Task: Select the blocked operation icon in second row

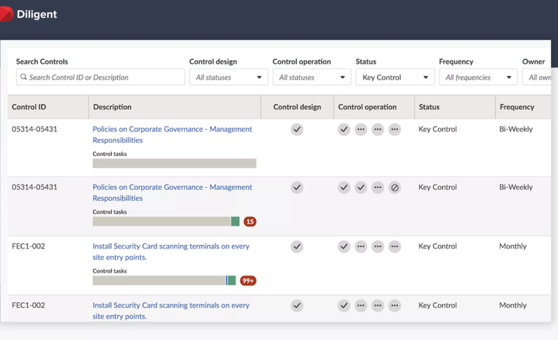Action: [x=394, y=187]
